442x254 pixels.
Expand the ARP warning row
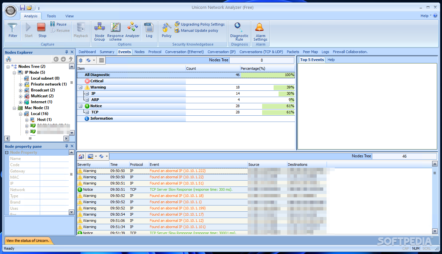click(x=87, y=100)
